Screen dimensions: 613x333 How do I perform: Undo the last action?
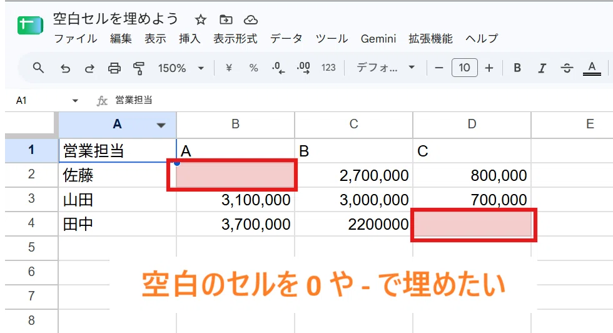(65, 68)
